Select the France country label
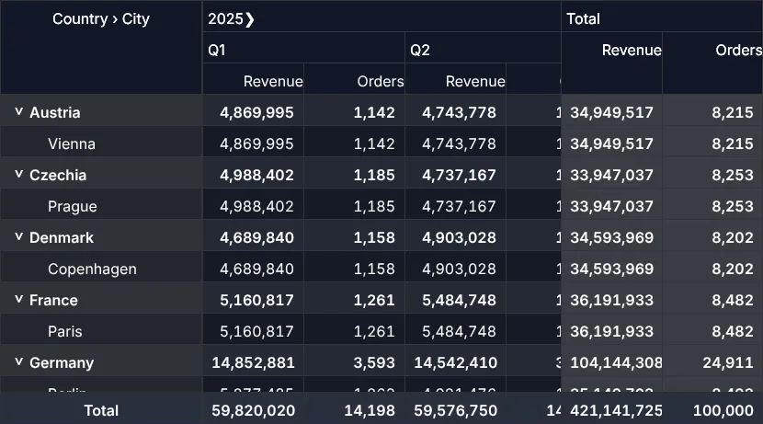Viewport: 763px width, 424px height. (x=53, y=300)
